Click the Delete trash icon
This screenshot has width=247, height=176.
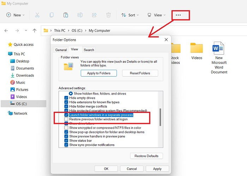(x=108, y=15)
